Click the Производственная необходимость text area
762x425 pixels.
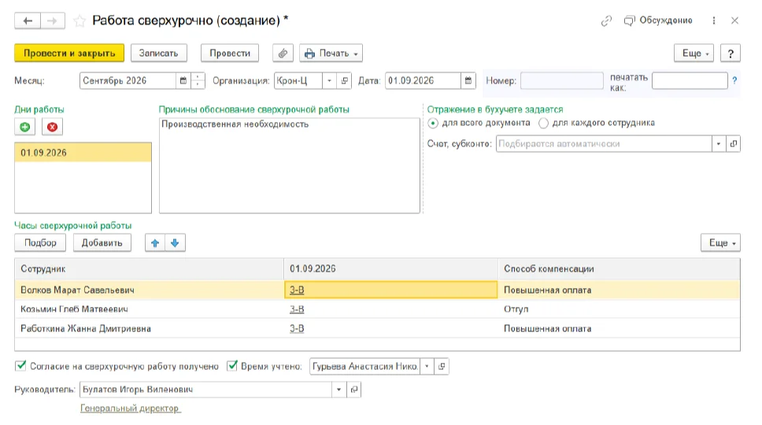point(289,165)
